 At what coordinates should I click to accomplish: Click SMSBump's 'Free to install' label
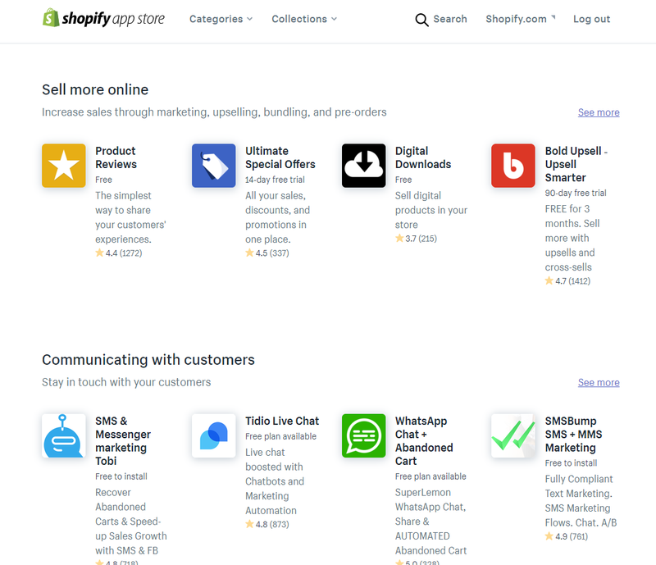pyautogui.click(x=571, y=462)
